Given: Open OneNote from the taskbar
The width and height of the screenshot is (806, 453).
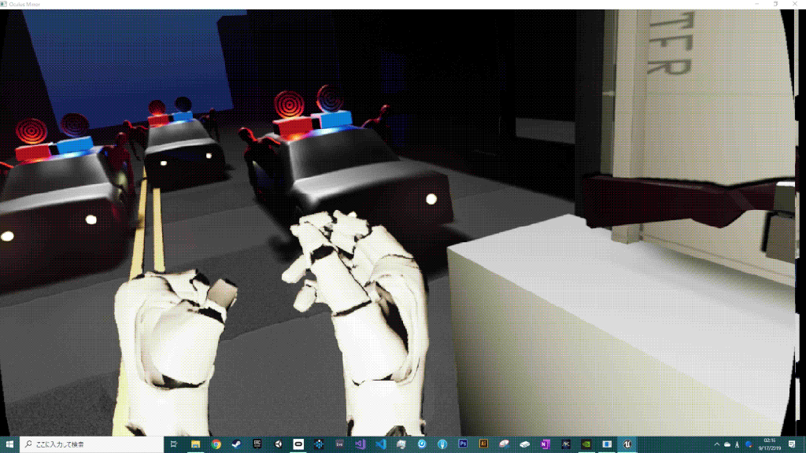Looking at the screenshot, I should coord(545,444).
